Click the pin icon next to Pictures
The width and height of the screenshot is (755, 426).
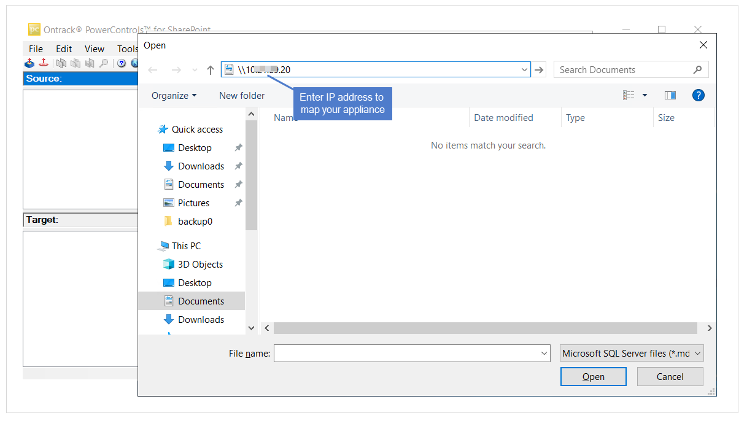(x=238, y=203)
